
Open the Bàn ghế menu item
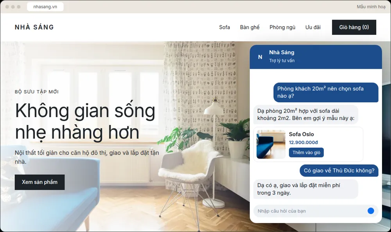249,27
